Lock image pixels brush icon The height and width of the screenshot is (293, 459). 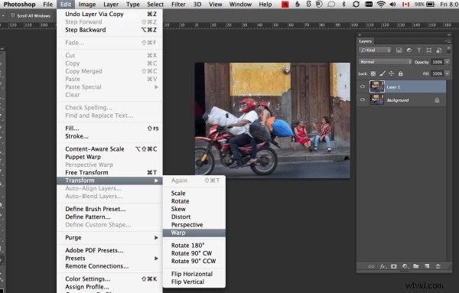[x=382, y=73]
